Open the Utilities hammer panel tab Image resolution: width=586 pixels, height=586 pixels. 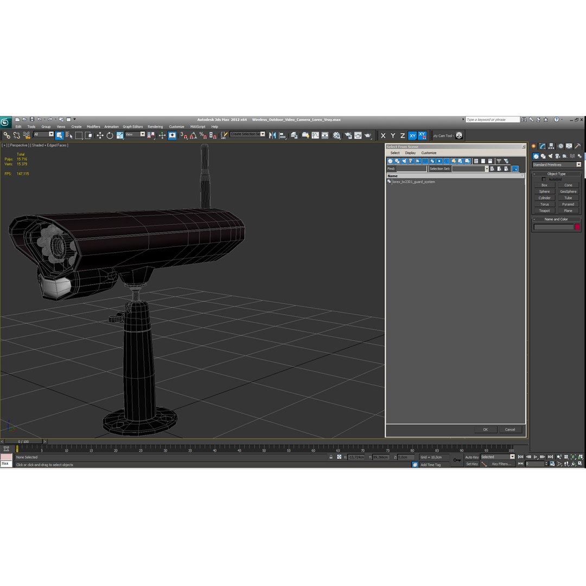[577, 146]
